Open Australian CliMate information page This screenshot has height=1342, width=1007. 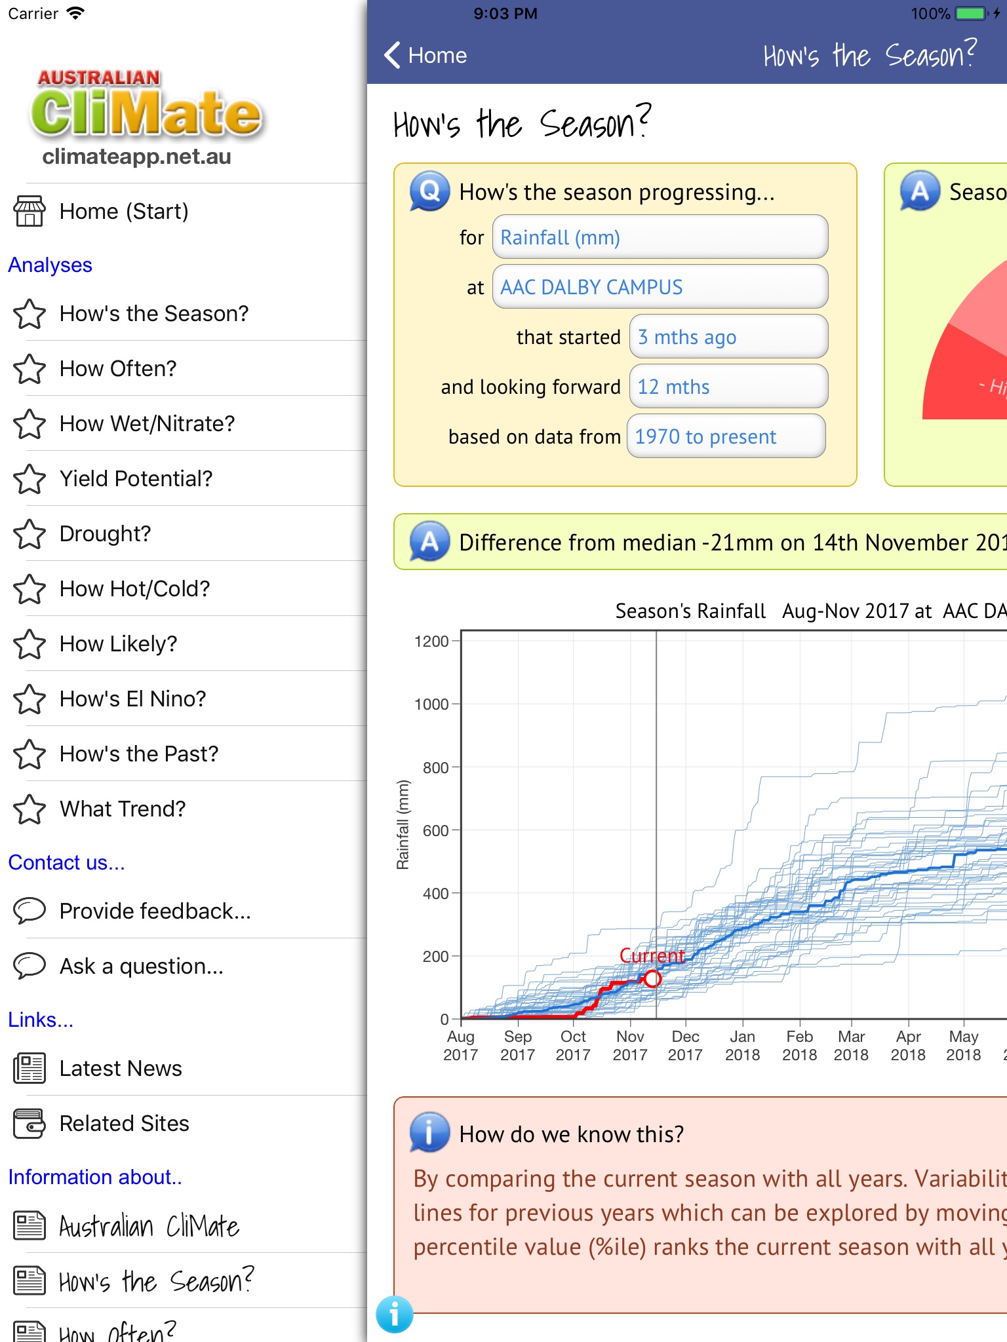184,1225
